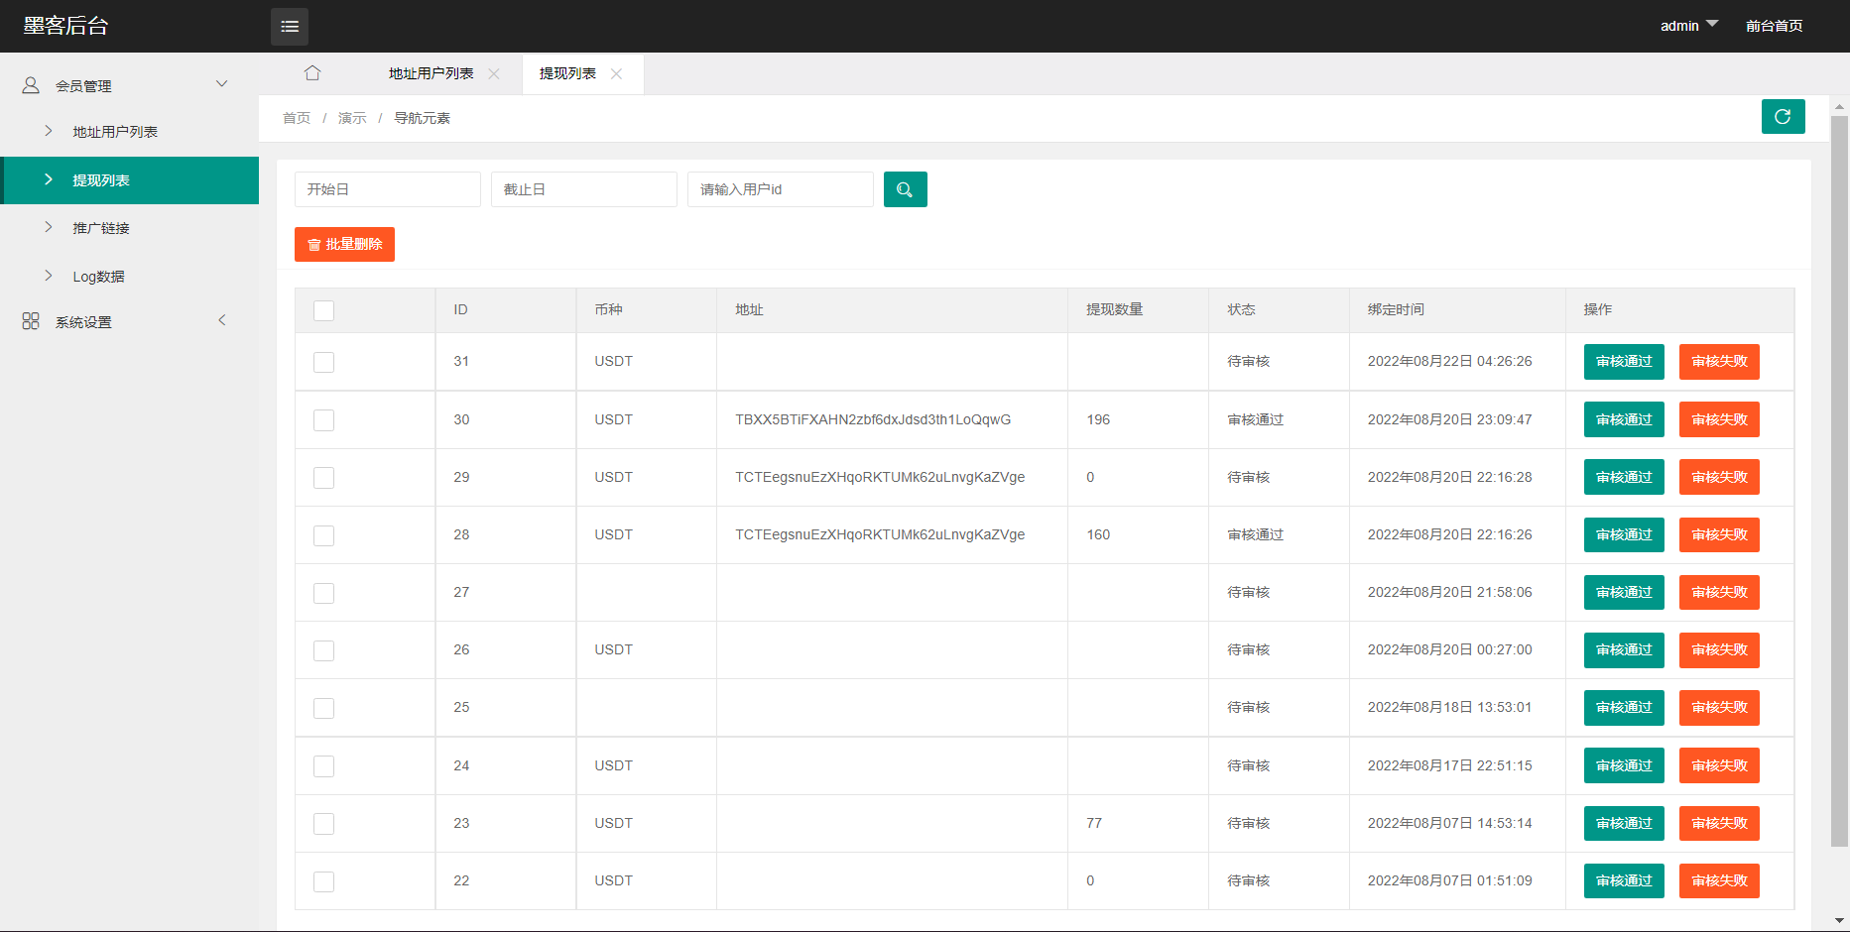Click 审核失败 for row ID 31

[1719, 362]
